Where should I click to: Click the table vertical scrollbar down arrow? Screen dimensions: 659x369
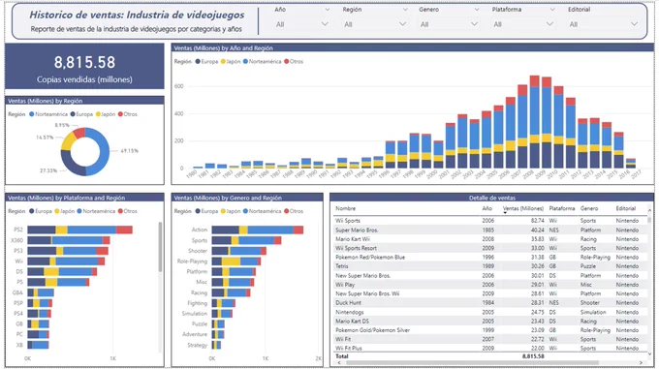coord(649,354)
